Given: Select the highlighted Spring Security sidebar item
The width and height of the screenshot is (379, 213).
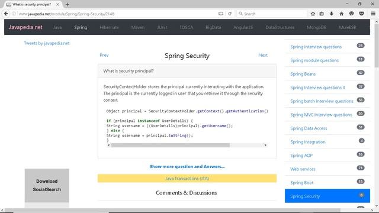Looking at the screenshot, I should tap(327, 196).
